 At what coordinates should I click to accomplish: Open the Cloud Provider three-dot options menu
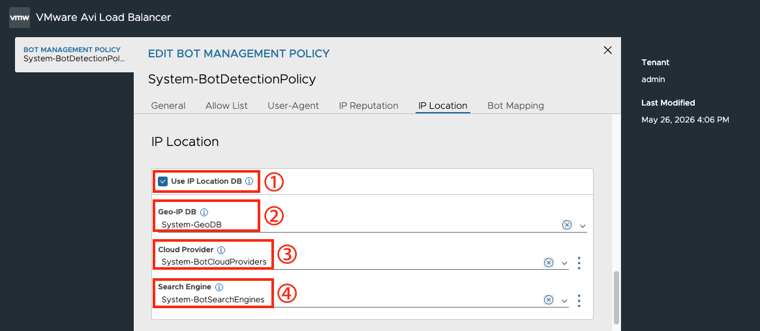pyautogui.click(x=579, y=263)
